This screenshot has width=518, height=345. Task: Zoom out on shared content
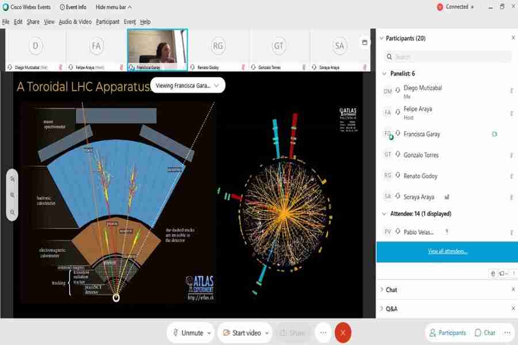coord(12,212)
